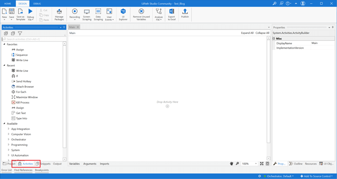Open the Resources panel tab
The image size is (337, 179).
click(311, 164)
